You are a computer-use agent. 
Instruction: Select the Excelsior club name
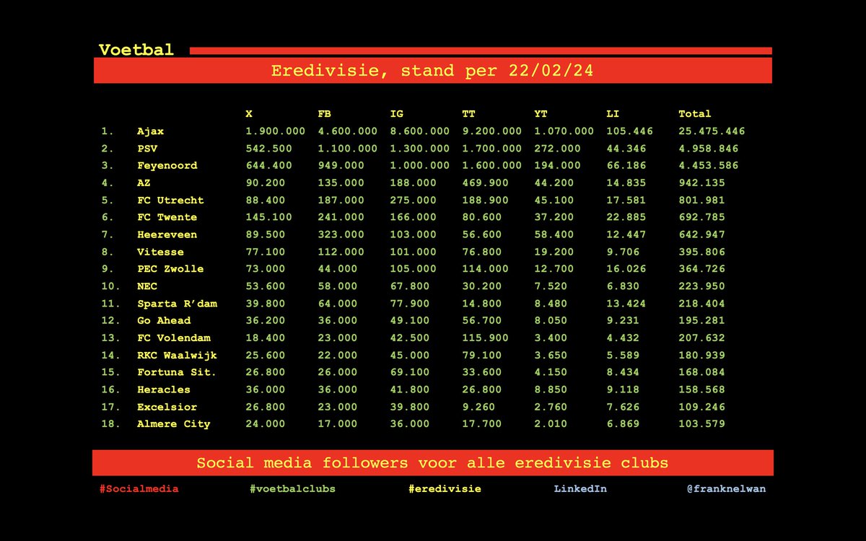tap(167, 407)
